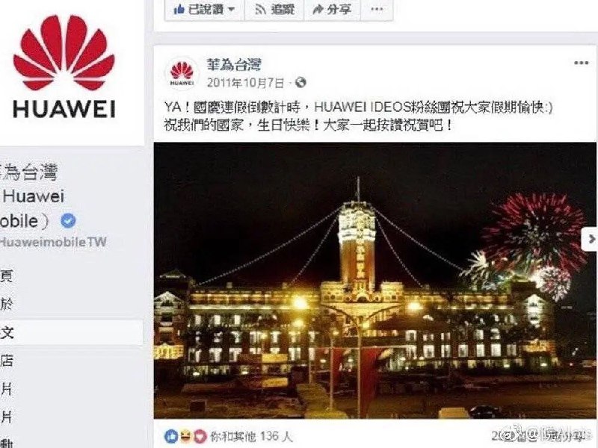
Task: Open the 已說讚 liked dropdown button
Action: click(204, 10)
